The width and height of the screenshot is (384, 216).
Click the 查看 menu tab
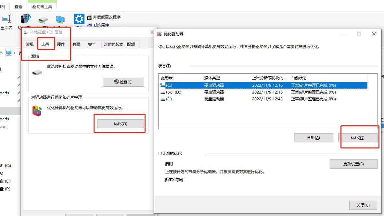18,6
